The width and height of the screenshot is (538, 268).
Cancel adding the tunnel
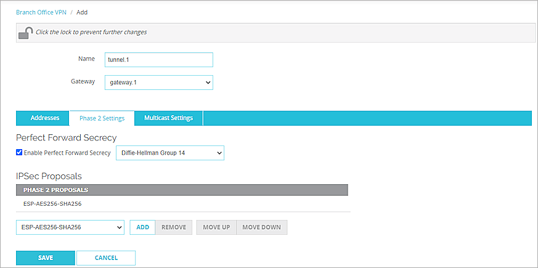[x=106, y=258]
